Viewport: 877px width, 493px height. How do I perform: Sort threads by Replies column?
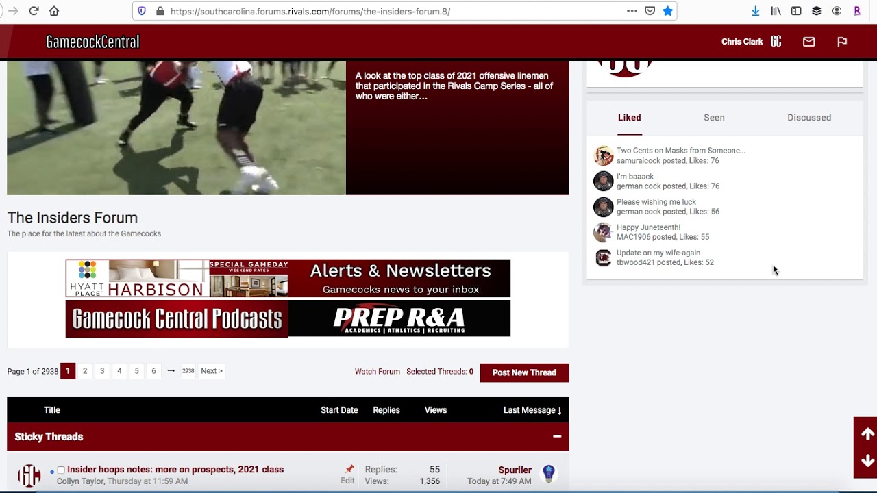pos(386,410)
